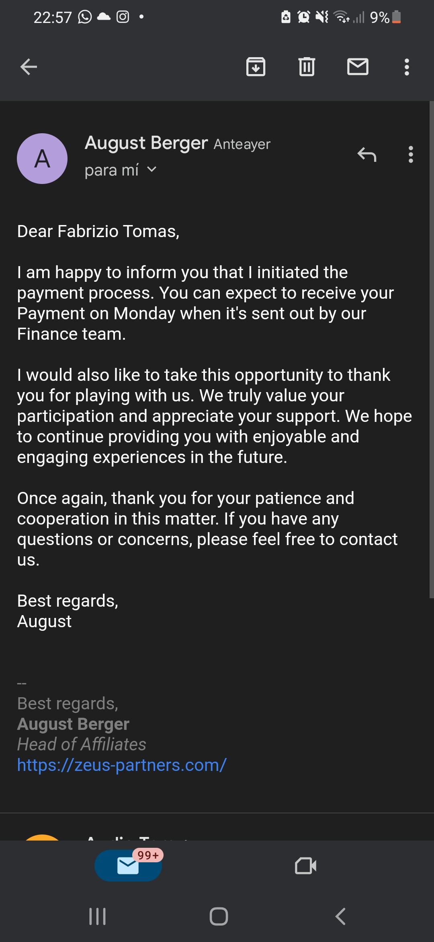Screen dimensions: 434x942
Task: Archive this email
Action: coord(256,67)
